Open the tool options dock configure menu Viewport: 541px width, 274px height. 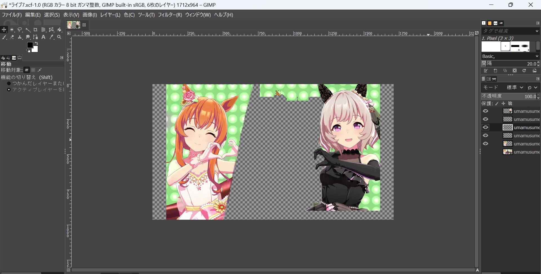click(62, 58)
